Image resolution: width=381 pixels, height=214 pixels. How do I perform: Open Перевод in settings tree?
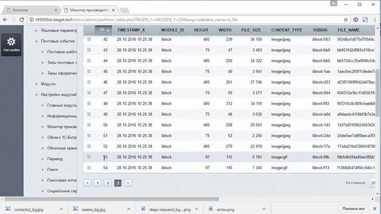tap(55, 159)
